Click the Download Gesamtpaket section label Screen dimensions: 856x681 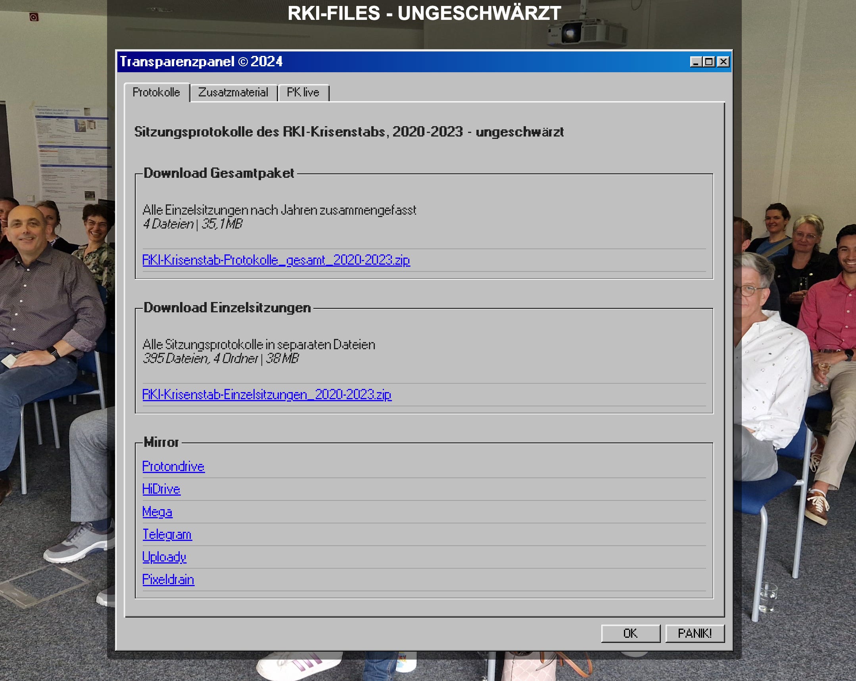click(219, 173)
